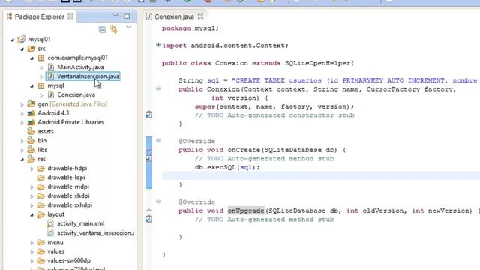This screenshot has width=480, height=270.
Task: Fold the onUpgrade method
Action: click(158, 202)
